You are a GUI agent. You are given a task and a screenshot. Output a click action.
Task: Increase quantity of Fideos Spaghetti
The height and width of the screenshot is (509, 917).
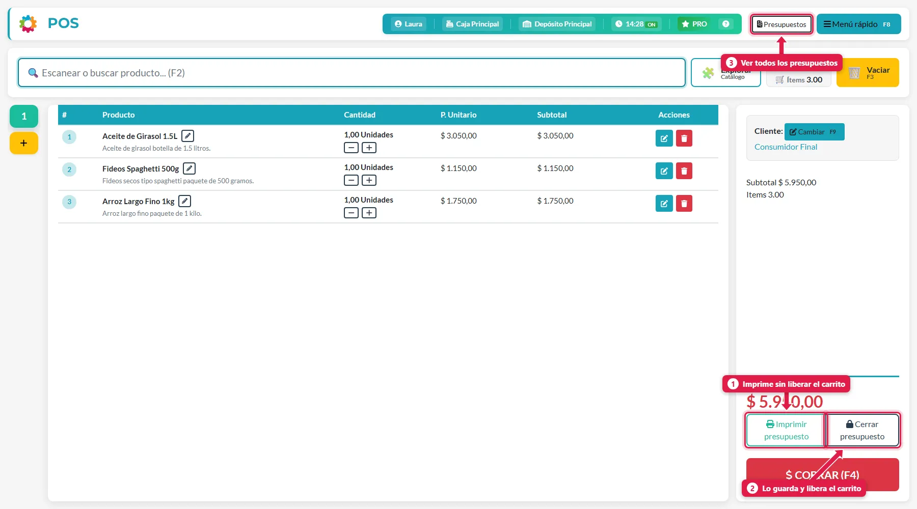[x=369, y=180]
